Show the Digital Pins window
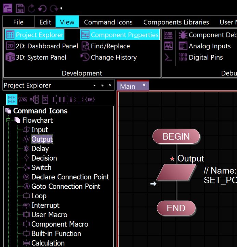 201,57
